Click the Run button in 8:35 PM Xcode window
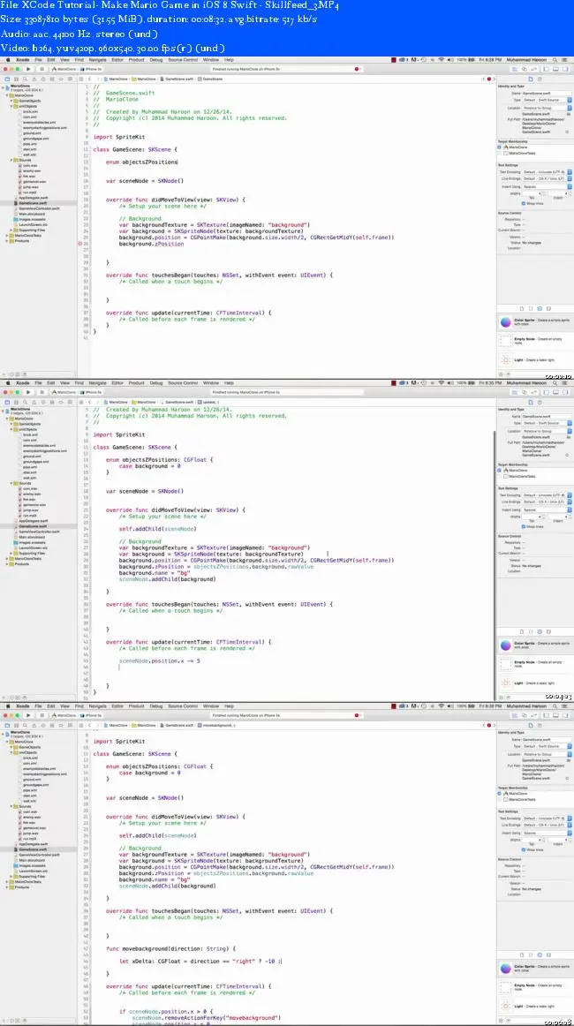Image resolution: width=574 pixels, height=1026 pixels. [x=28, y=392]
